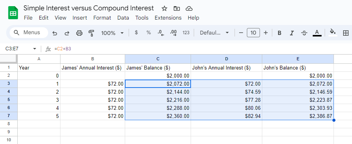Open the fill color picker
Image resolution: width=352 pixels, height=144 pixels.
[x=333, y=33]
